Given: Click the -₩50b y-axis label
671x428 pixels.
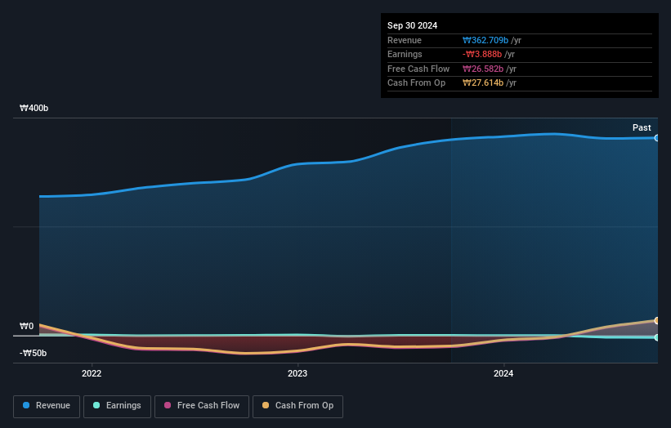Looking at the screenshot, I should pyautogui.click(x=33, y=353).
